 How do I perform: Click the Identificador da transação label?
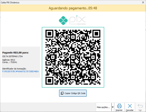(x=14, y=69)
